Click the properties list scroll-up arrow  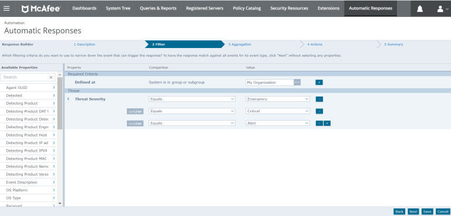point(60,74)
